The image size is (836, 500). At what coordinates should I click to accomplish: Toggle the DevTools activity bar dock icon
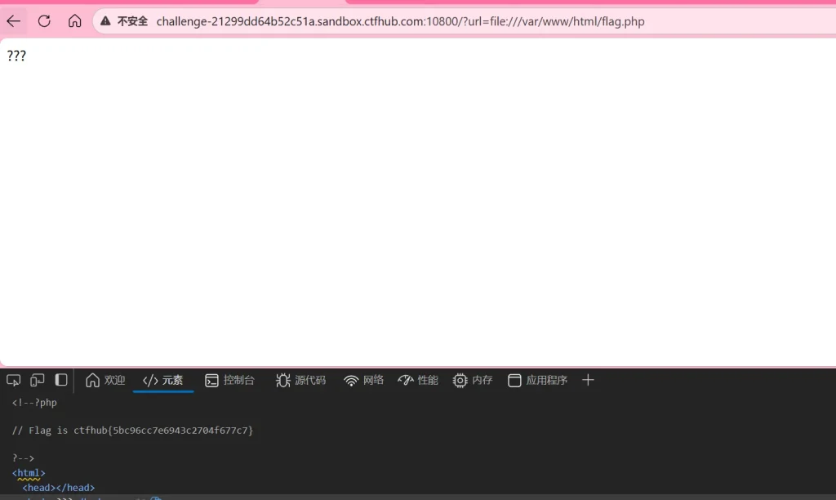click(x=61, y=380)
